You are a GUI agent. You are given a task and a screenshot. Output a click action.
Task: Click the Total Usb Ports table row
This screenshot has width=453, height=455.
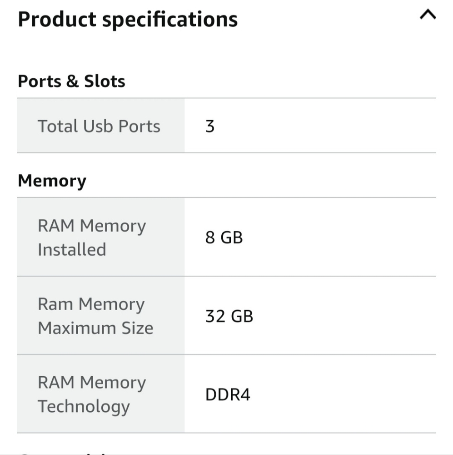tap(227, 126)
